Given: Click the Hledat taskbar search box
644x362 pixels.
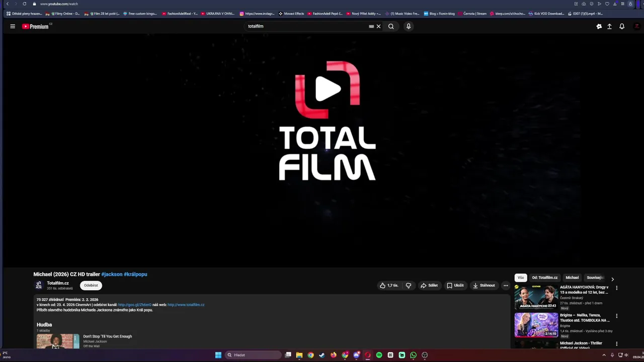Looking at the screenshot, I should [x=253, y=355].
